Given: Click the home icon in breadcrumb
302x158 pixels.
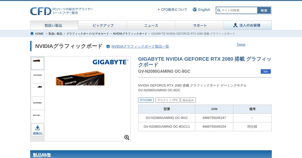Looking at the screenshot, I should click(32, 33).
